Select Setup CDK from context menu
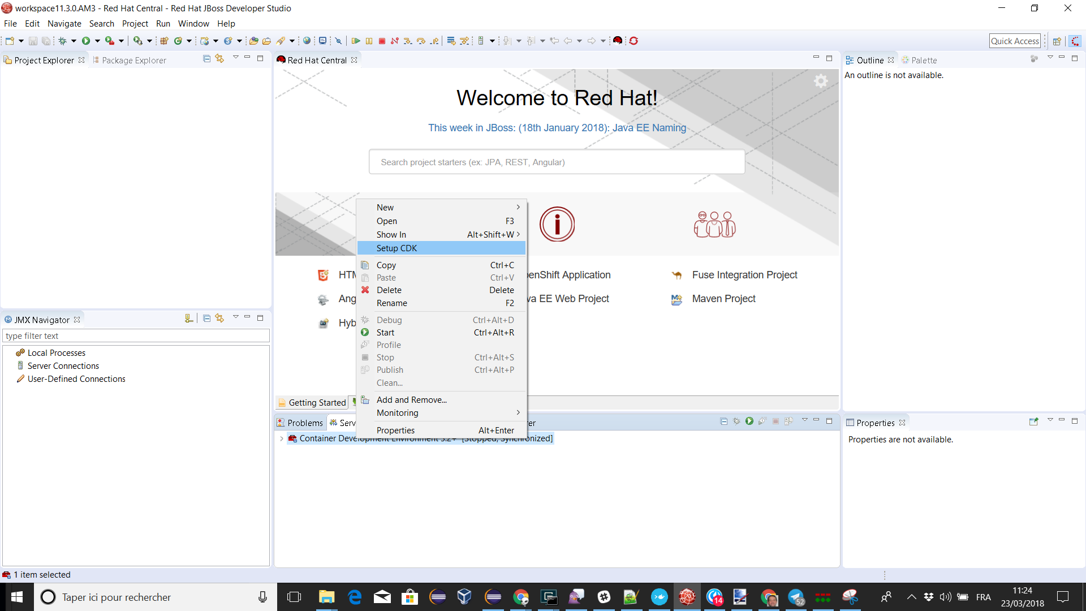Viewport: 1086px width, 611px height. click(x=397, y=248)
